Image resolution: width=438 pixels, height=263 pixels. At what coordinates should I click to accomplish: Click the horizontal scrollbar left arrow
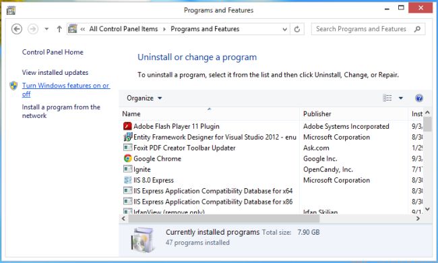click(123, 218)
